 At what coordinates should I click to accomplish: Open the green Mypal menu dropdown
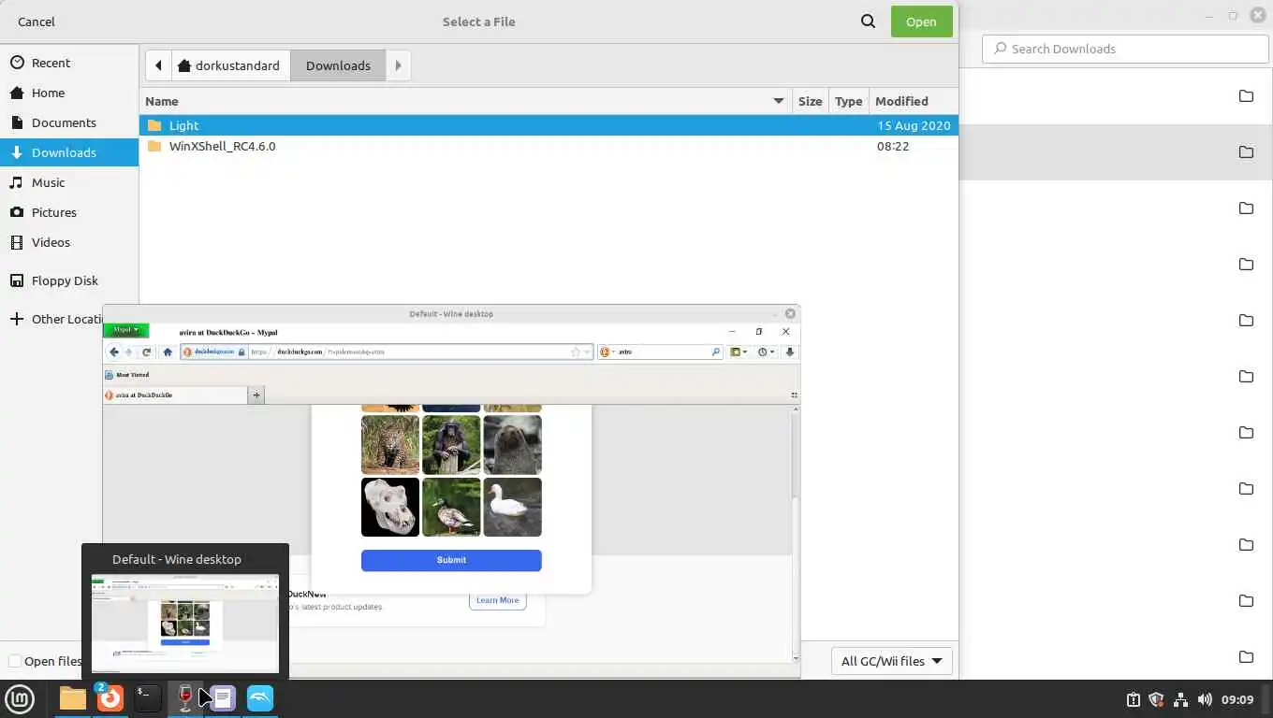125,330
